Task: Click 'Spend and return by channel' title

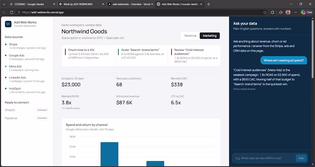Action: coord(86,125)
